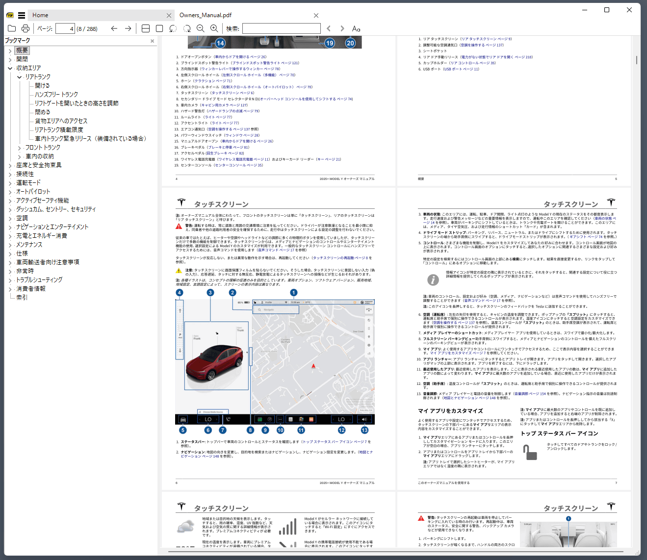Rotate the page counterclockwise
647x560 pixels.
(x=173, y=28)
